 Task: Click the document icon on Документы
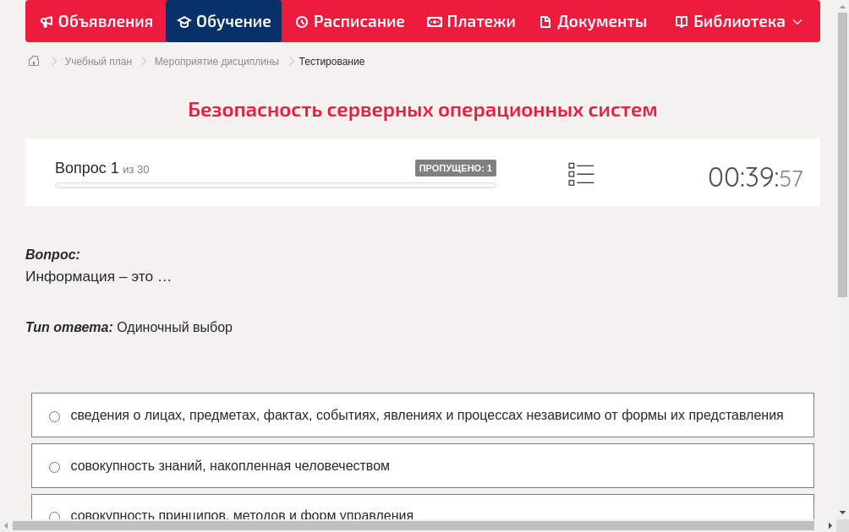547,21
